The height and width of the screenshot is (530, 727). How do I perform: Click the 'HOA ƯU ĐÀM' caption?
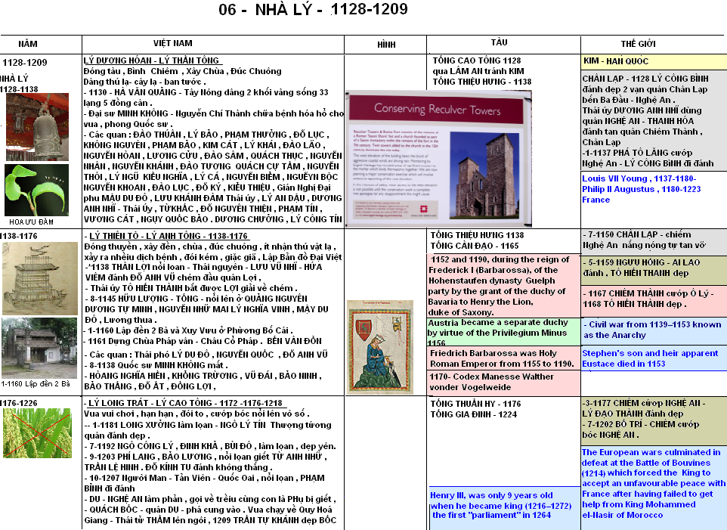pos(31,222)
